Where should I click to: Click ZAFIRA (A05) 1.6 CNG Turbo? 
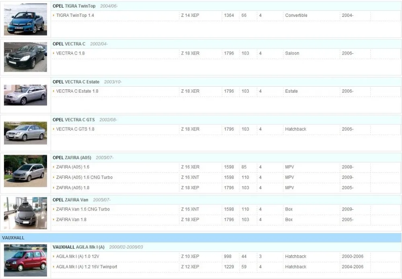point(84,177)
